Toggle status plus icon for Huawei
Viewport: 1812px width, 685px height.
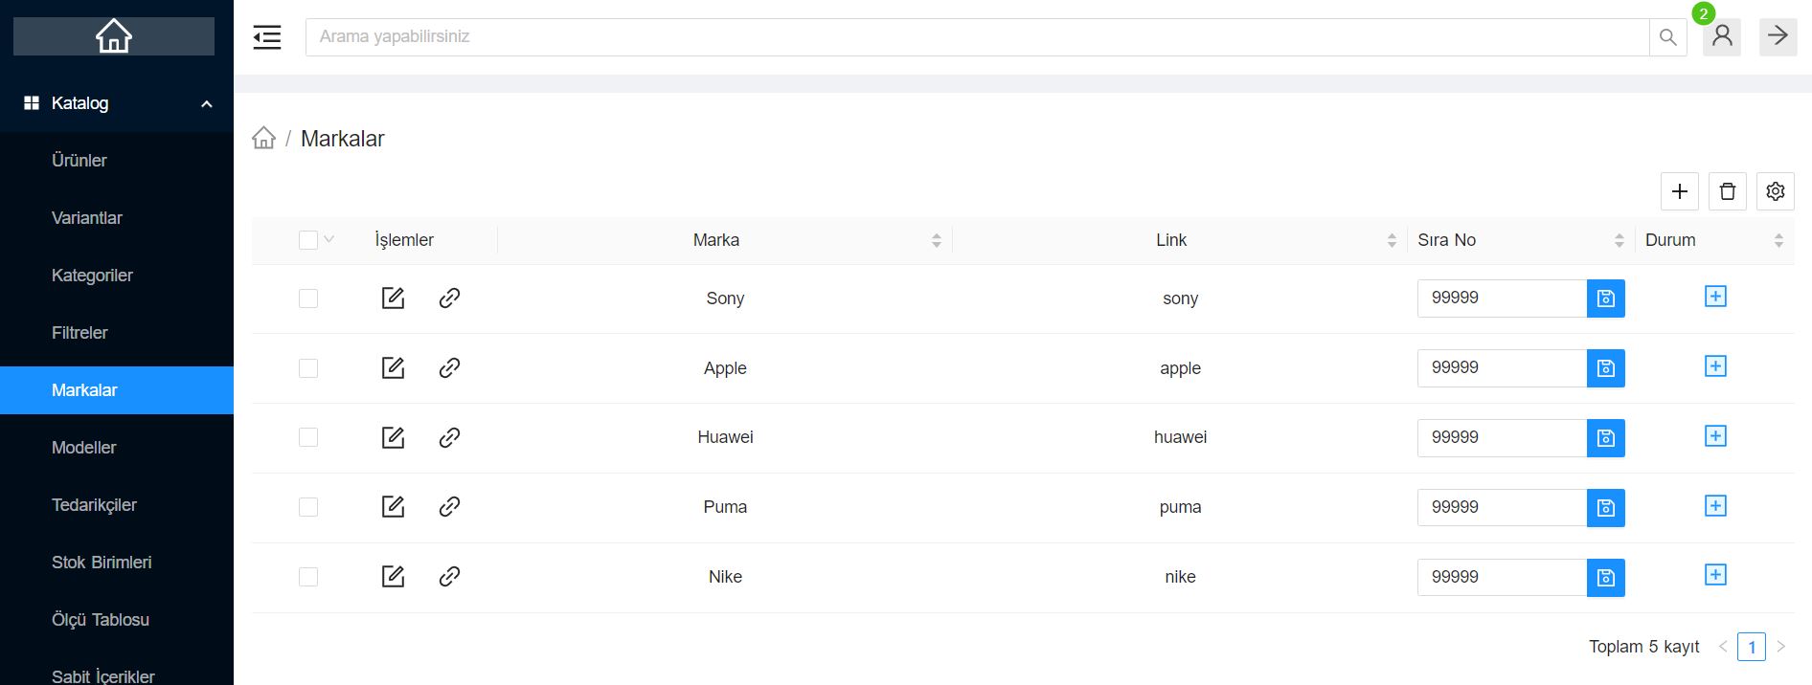pyautogui.click(x=1715, y=436)
